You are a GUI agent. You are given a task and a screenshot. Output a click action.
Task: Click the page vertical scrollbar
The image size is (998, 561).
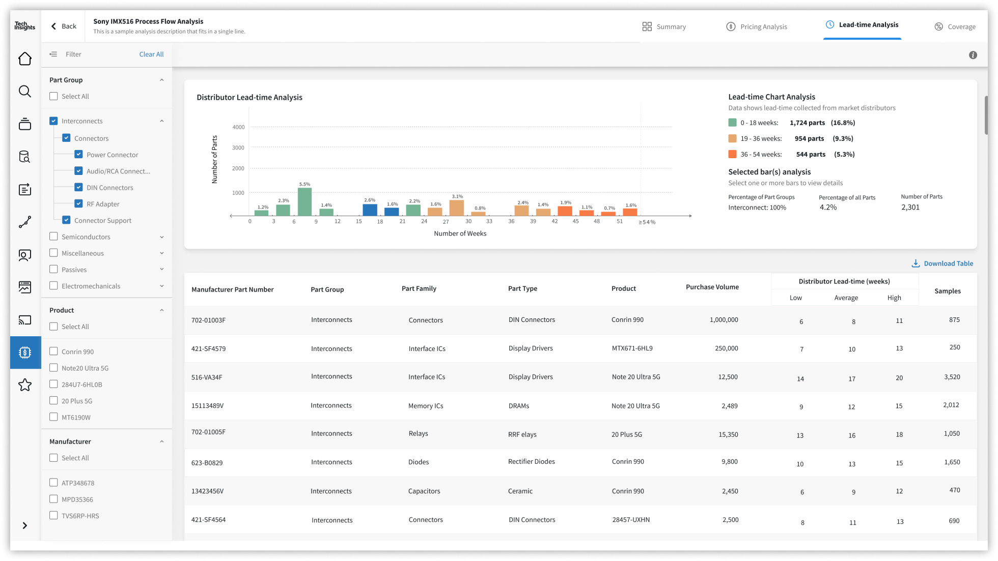pos(986,115)
